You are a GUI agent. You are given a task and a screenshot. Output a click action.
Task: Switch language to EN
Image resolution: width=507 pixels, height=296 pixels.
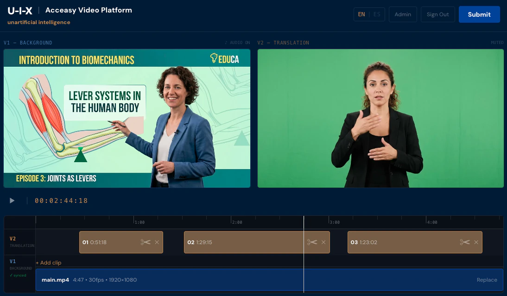point(361,14)
